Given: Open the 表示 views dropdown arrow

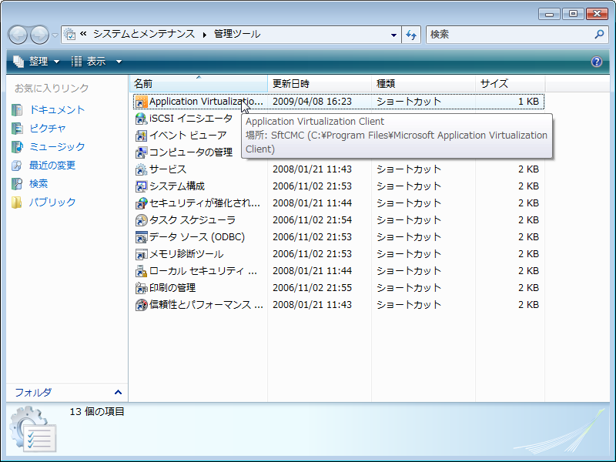Looking at the screenshot, I should tap(119, 62).
